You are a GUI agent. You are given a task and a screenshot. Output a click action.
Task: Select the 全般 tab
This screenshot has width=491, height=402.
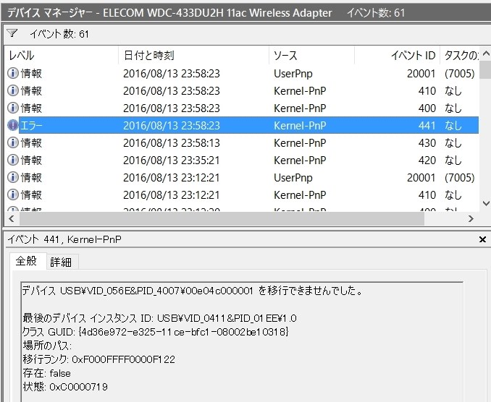click(x=27, y=261)
